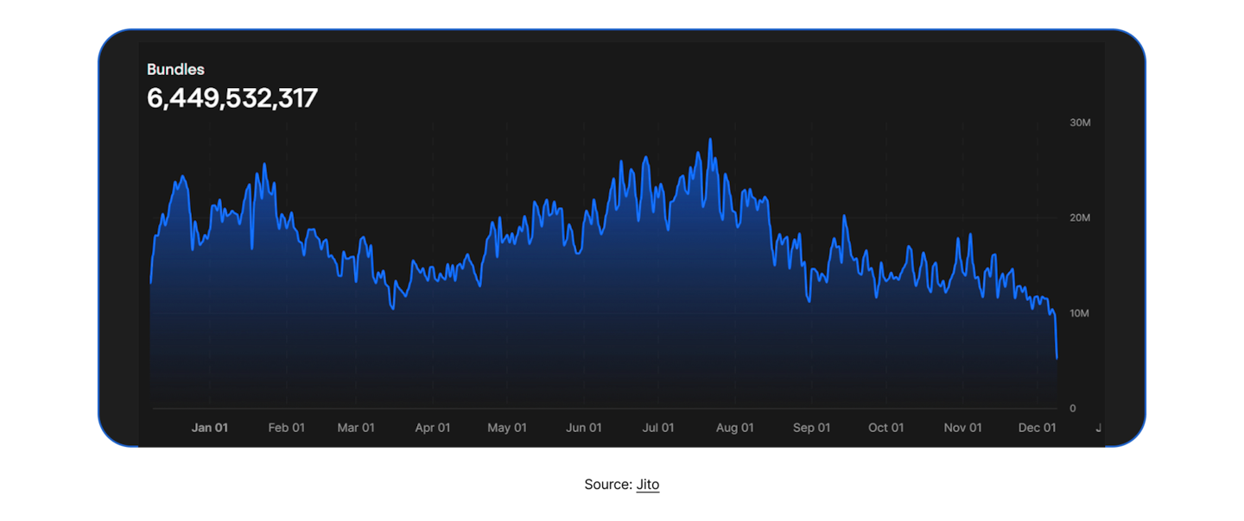Click the Aug 01 axis label

735,428
